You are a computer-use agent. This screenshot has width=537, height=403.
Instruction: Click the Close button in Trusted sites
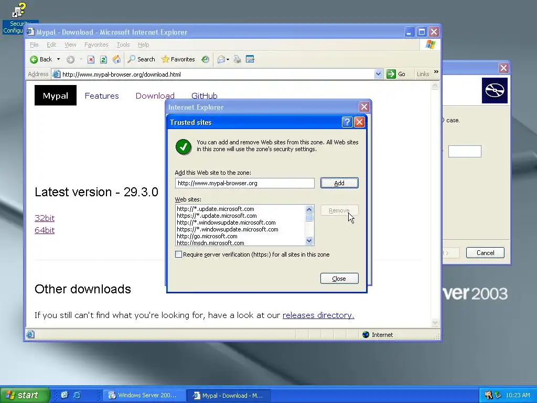[339, 279]
